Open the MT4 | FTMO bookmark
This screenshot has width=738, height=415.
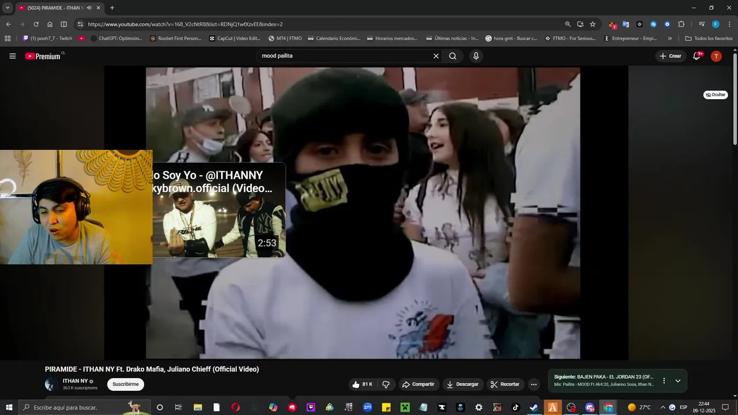point(285,39)
